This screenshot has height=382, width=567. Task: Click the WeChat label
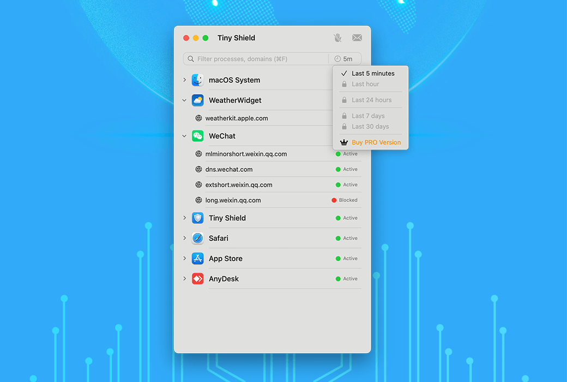(x=222, y=136)
